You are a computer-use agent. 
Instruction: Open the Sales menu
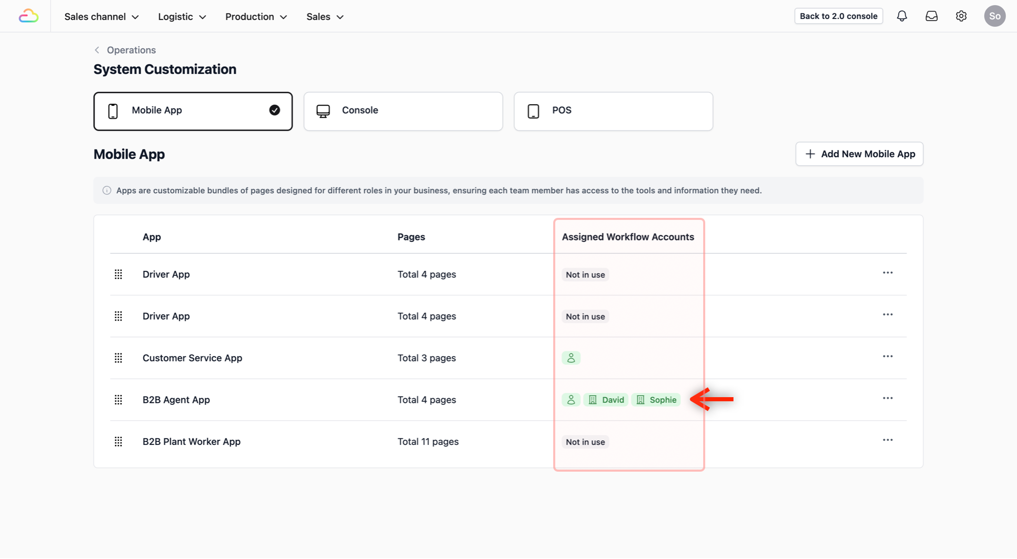(325, 16)
